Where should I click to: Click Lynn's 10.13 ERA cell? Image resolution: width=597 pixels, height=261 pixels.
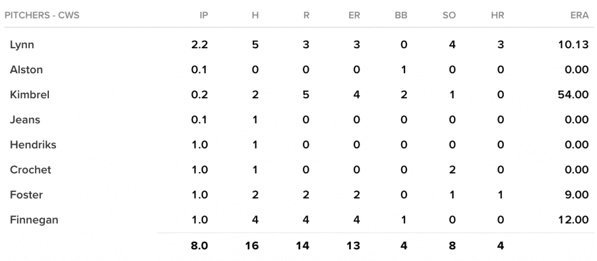pos(574,45)
